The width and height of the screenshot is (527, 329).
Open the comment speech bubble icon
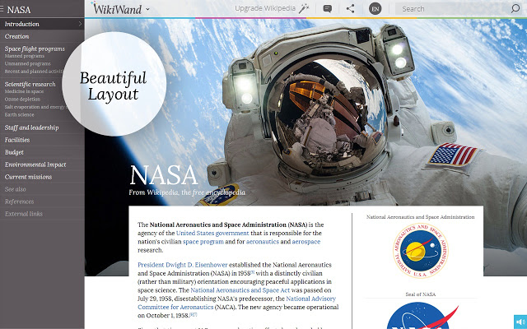pos(328,9)
